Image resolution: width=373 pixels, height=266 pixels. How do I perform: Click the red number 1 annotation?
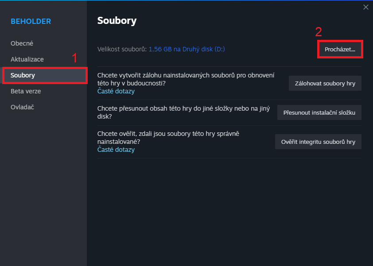coord(74,58)
